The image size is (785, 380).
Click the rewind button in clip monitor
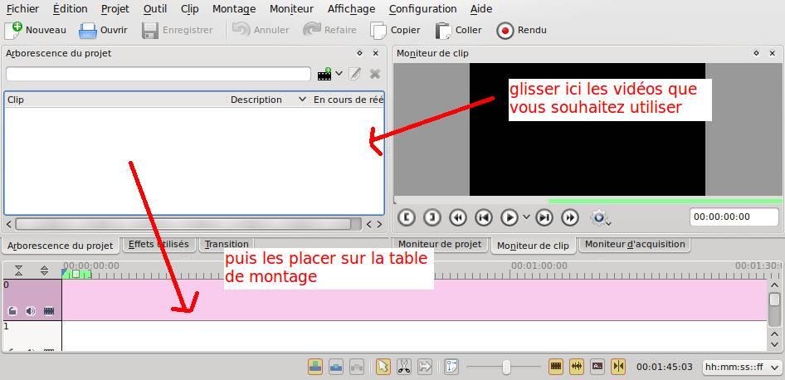[x=457, y=217]
